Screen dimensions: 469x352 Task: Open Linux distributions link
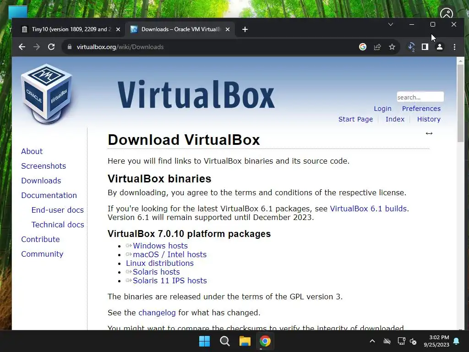click(160, 263)
